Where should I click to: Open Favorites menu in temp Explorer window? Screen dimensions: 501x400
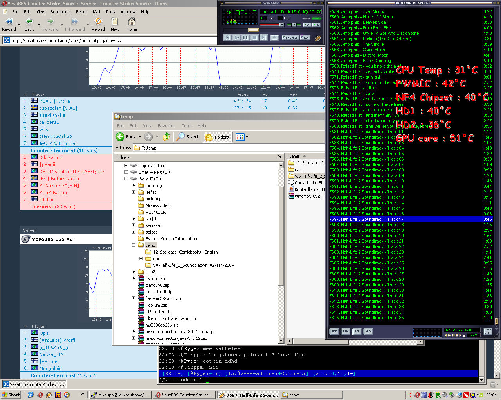[166, 126]
